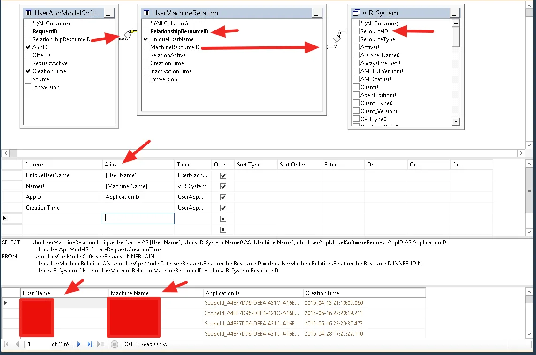Screen dimensions: 536x355
Task: Click v_R_System list scroll down arrow
Action: (456, 121)
